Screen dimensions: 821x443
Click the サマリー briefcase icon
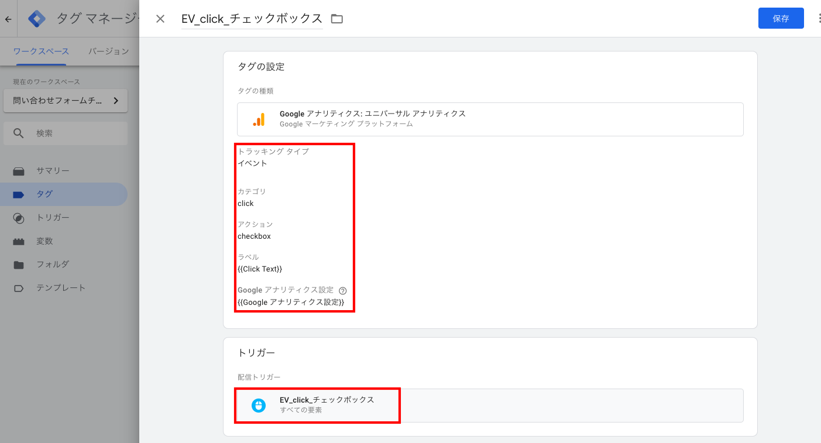(19, 171)
